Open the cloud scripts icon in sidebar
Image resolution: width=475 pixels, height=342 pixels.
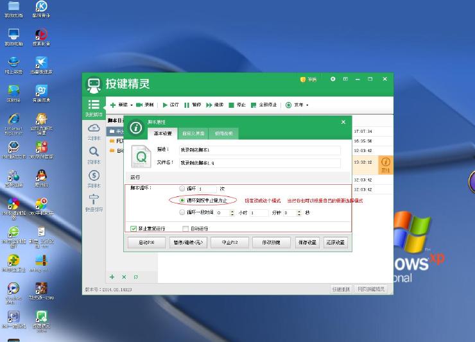pyautogui.click(x=94, y=128)
